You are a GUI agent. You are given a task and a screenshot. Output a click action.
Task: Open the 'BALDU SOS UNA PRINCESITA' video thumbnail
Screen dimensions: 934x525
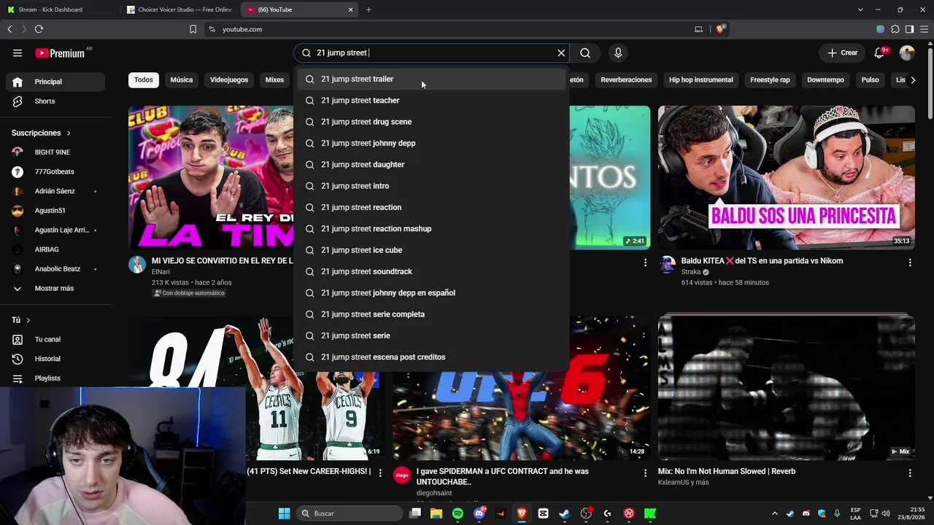click(786, 177)
